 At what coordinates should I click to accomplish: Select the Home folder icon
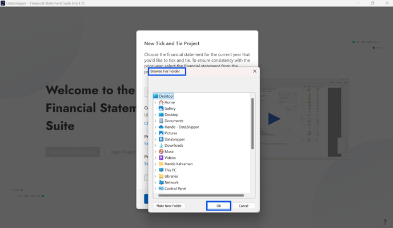[161, 102]
